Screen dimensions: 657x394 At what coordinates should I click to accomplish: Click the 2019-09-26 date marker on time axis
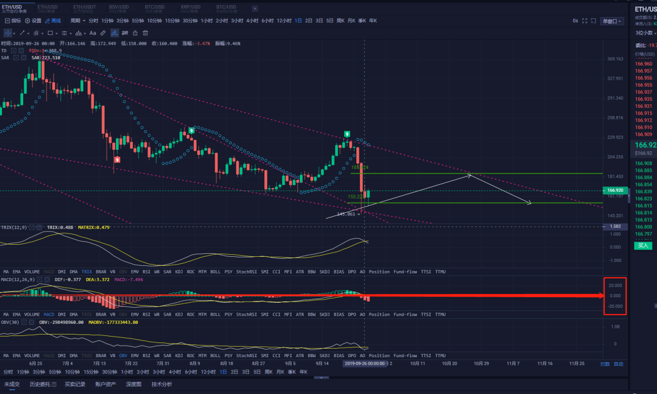pos(365,363)
